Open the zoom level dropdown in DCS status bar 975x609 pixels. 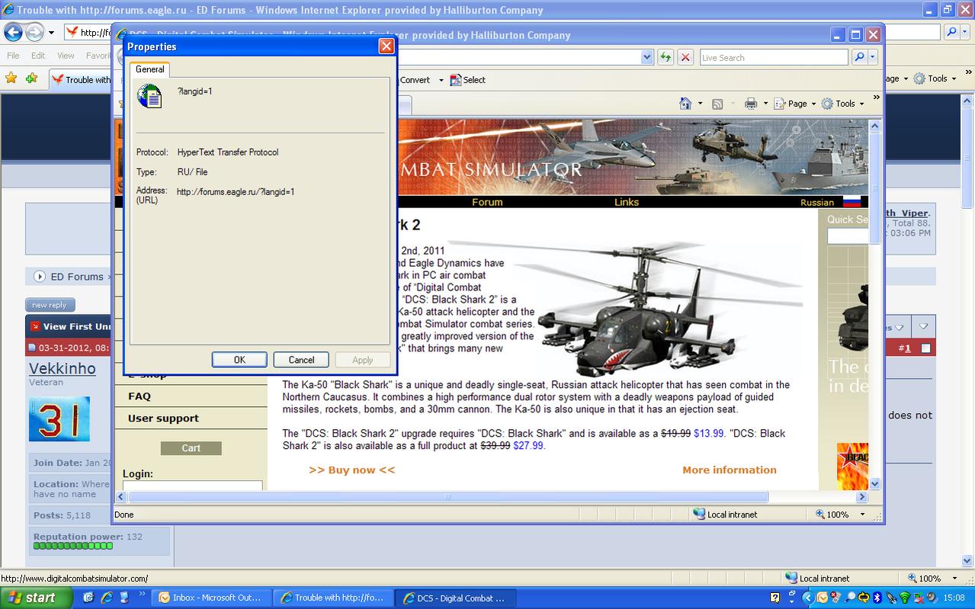click(862, 514)
